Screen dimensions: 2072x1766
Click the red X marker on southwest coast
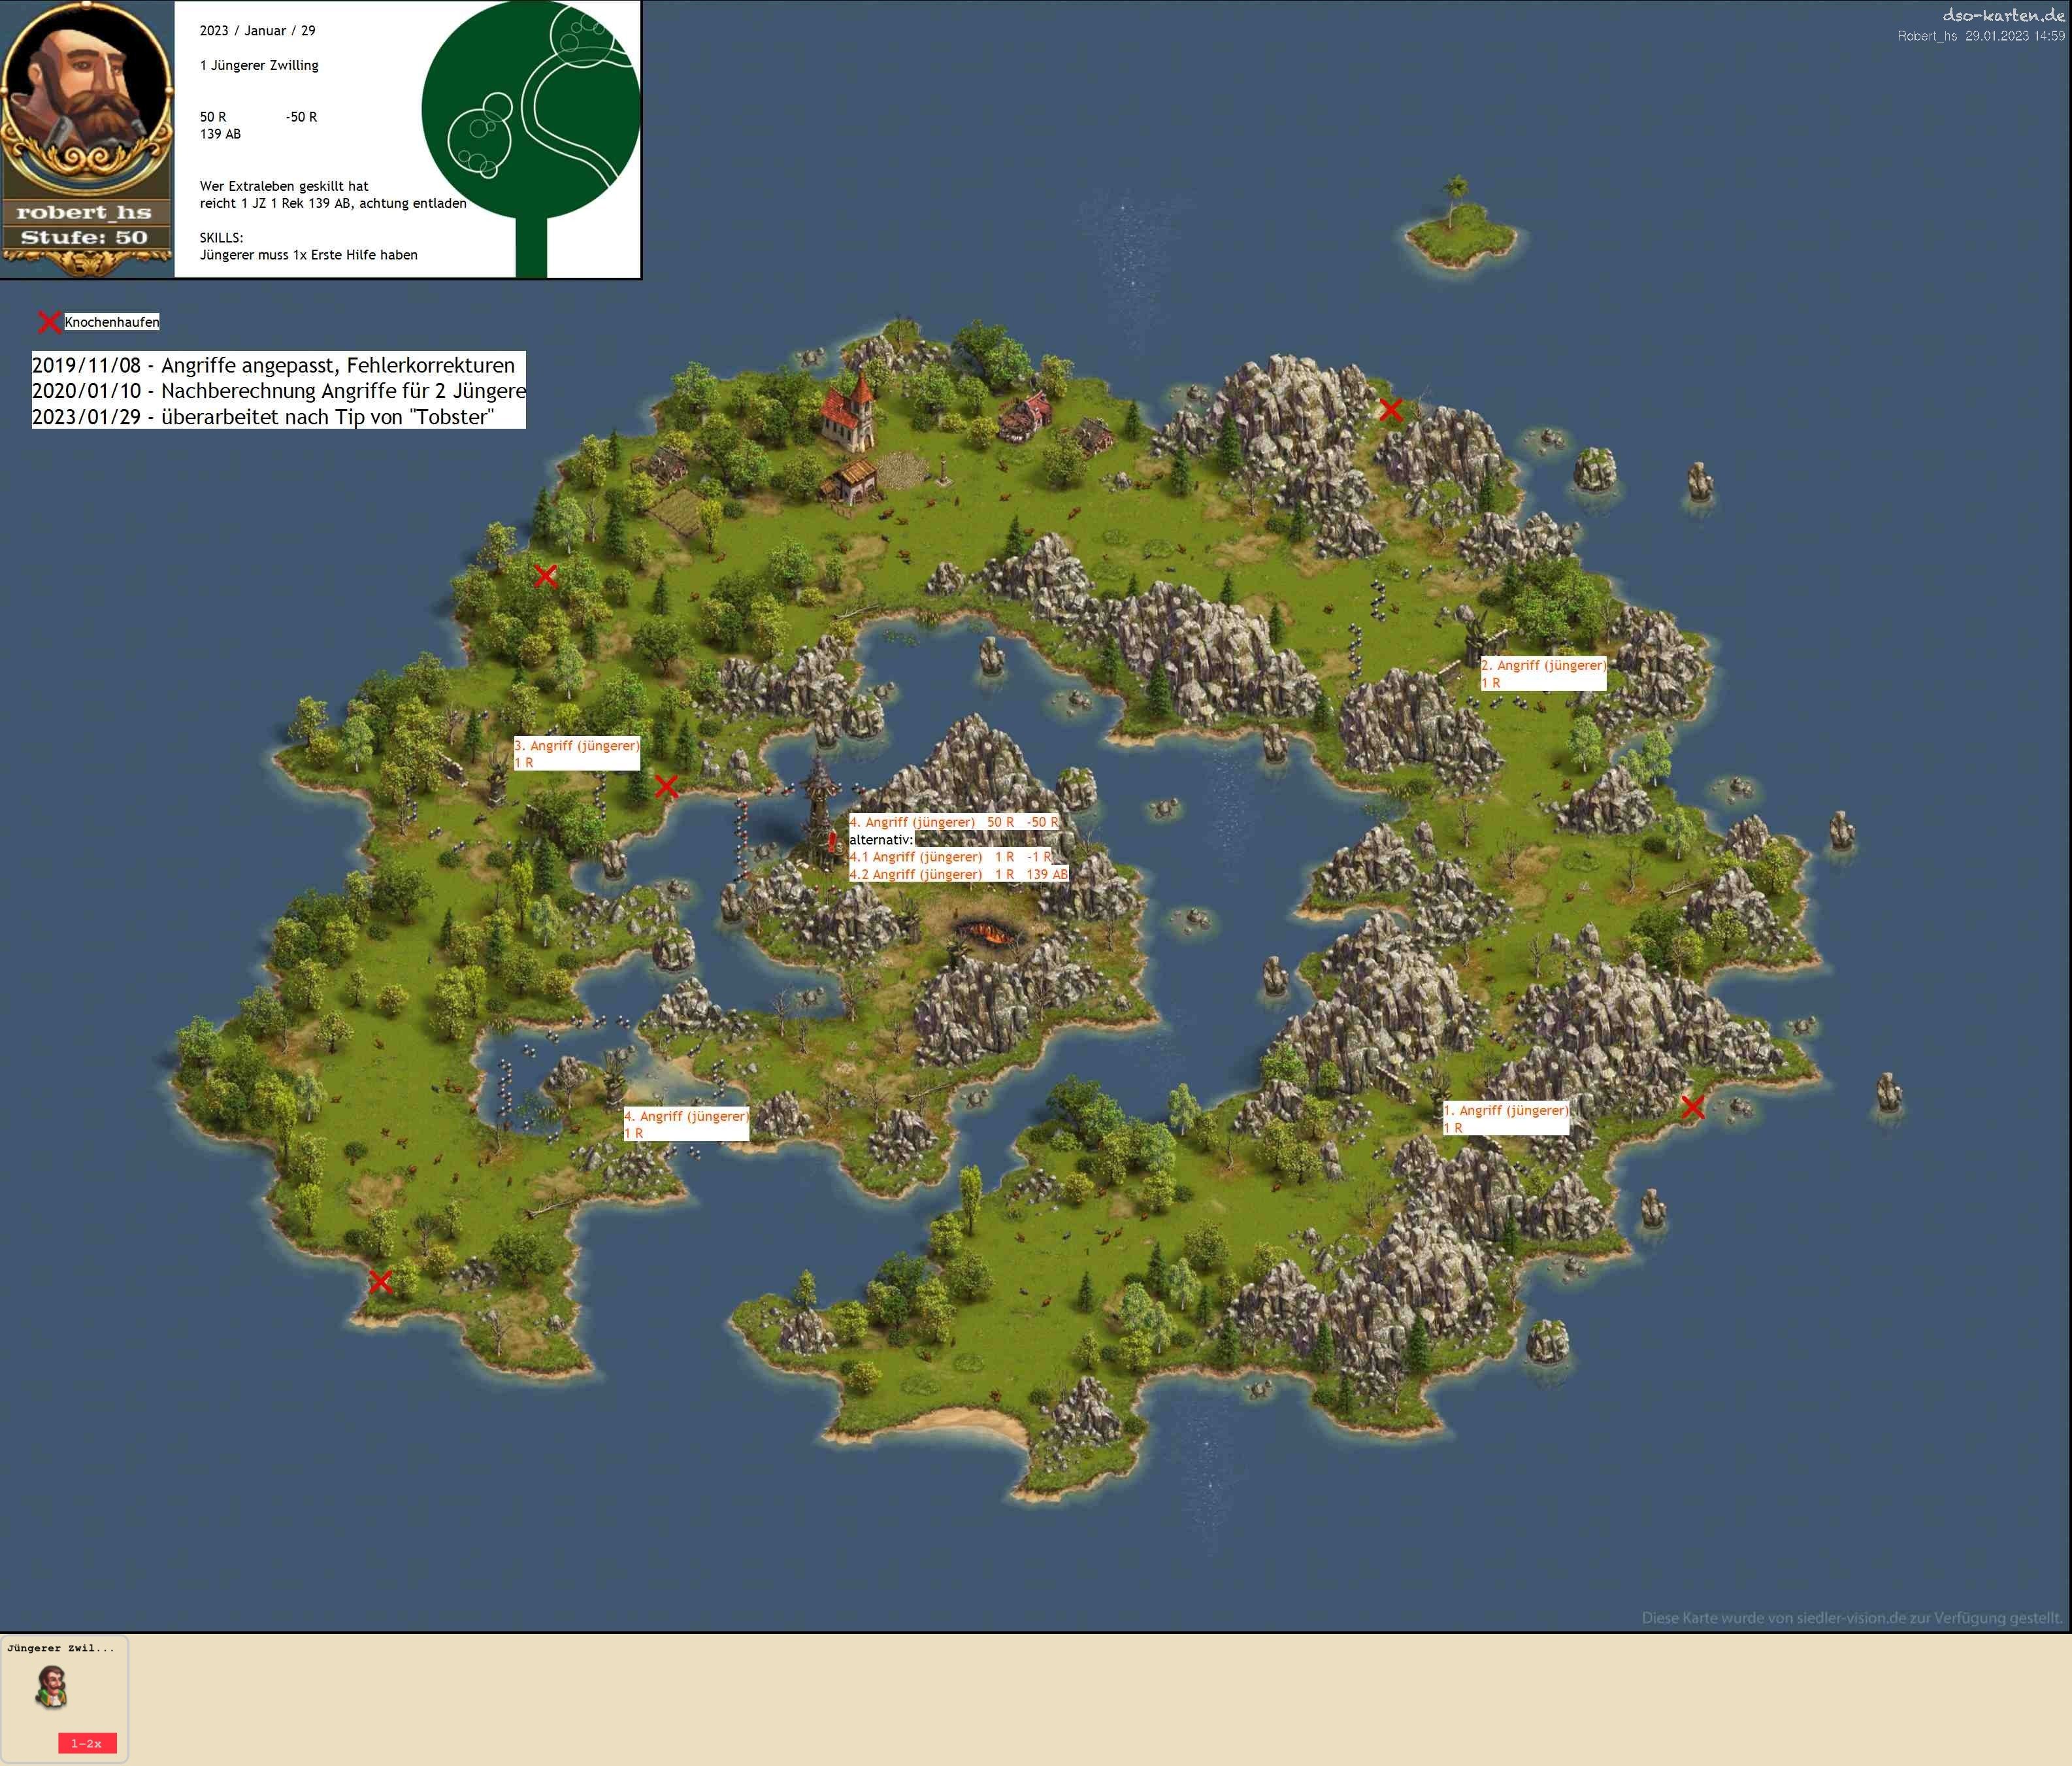click(x=380, y=1281)
